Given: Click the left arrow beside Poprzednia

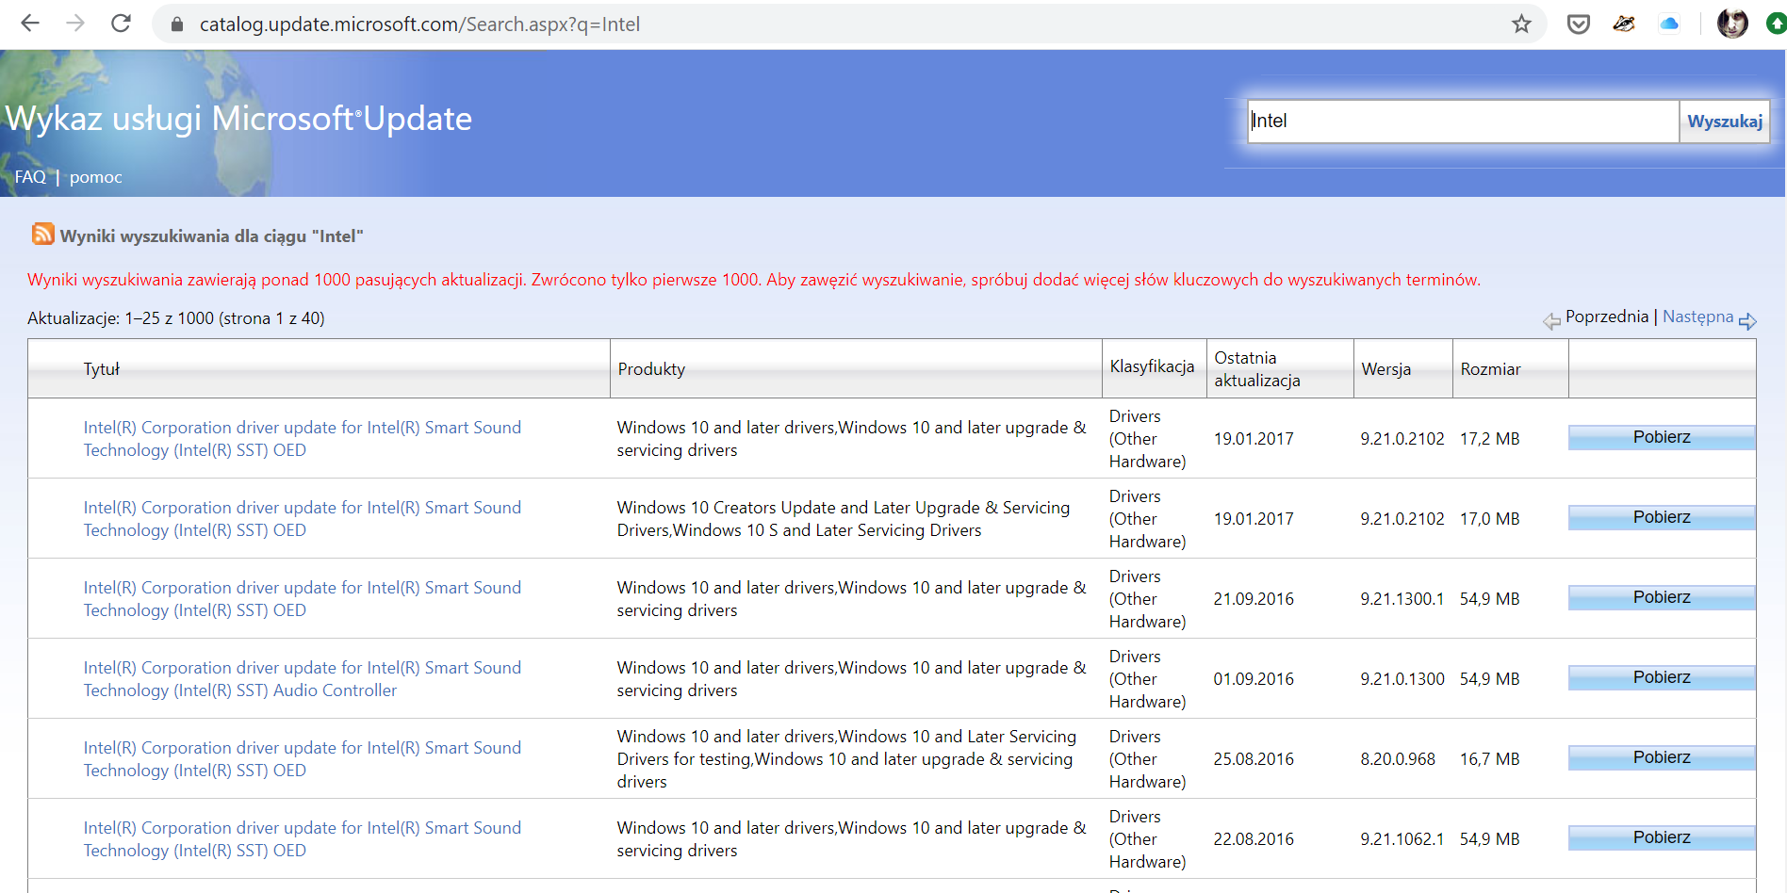Looking at the screenshot, I should coord(1551,321).
